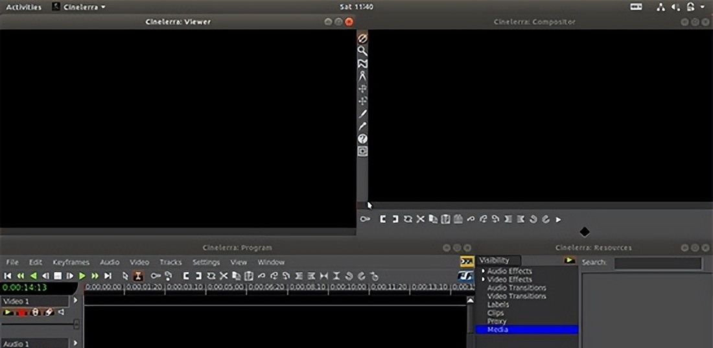
Task: Toggle safe regions display in Compositor
Action: point(362,152)
